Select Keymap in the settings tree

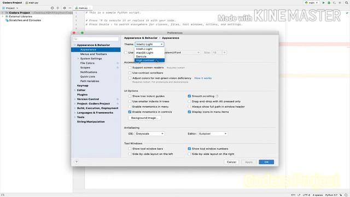[83, 86]
